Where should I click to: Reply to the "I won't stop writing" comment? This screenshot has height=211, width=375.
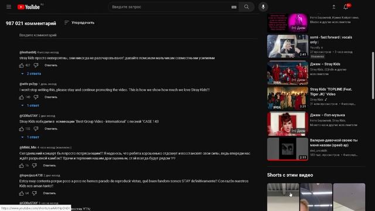[x=51, y=97]
